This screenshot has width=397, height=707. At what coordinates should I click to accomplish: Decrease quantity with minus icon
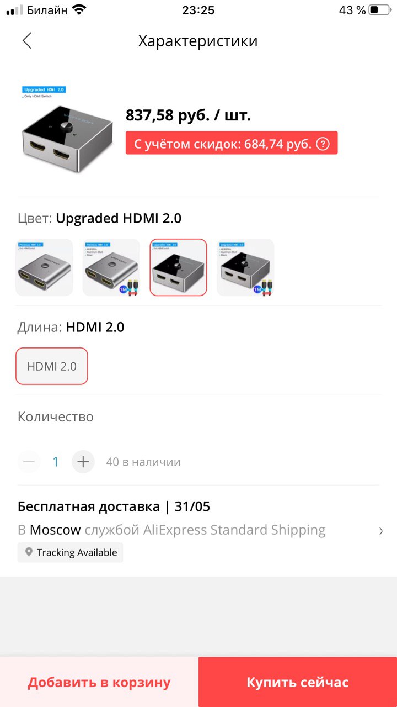coord(29,462)
